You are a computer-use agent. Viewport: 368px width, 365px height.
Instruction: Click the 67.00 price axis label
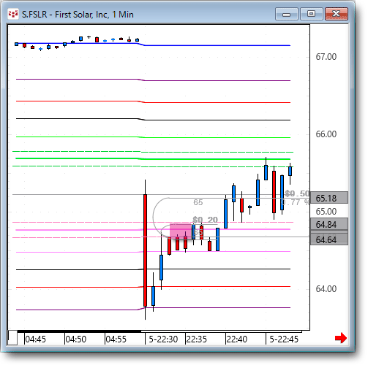tap(326, 57)
